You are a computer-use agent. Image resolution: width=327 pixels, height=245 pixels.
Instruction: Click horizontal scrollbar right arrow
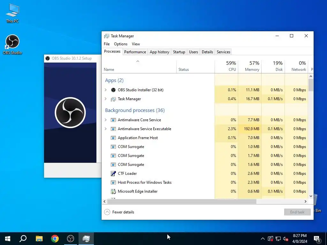click(306, 202)
